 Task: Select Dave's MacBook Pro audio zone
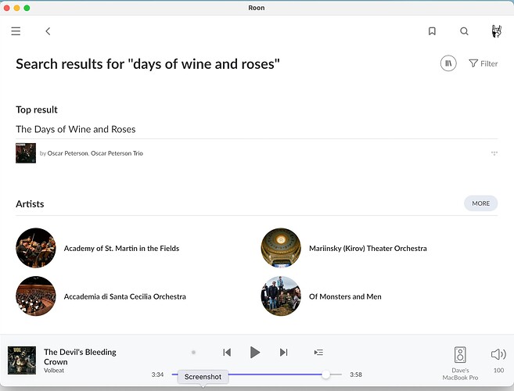460,363
